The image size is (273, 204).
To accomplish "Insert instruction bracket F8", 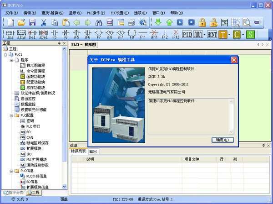I will click(132, 34).
